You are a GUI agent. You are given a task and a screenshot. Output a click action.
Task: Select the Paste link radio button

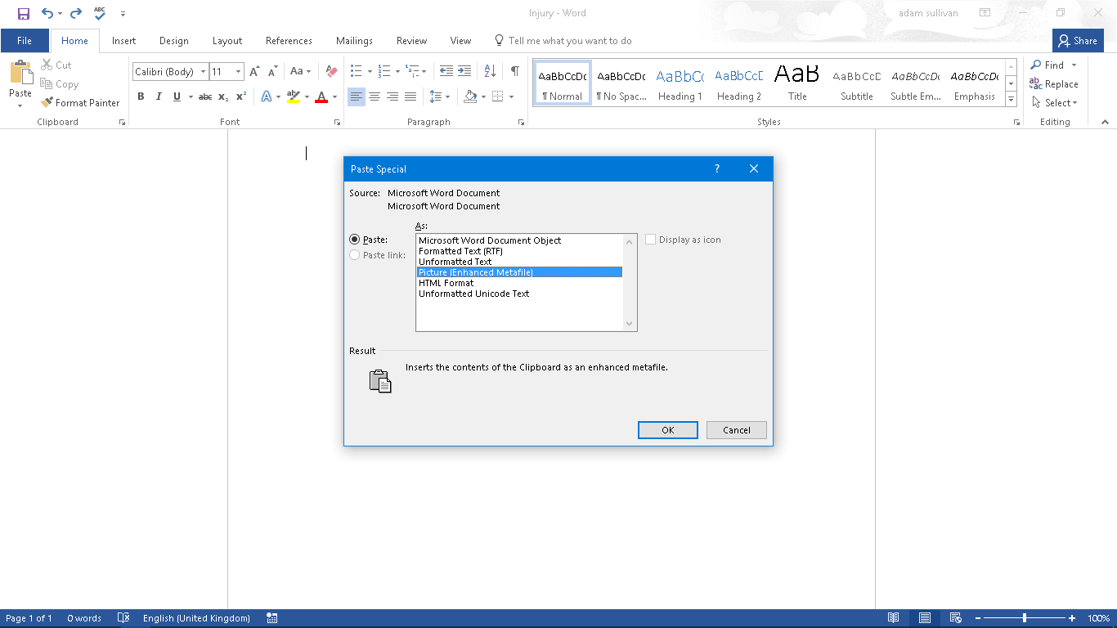[355, 255]
